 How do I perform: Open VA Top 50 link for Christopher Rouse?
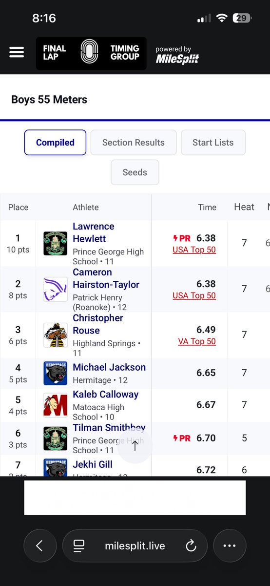point(197,341)
